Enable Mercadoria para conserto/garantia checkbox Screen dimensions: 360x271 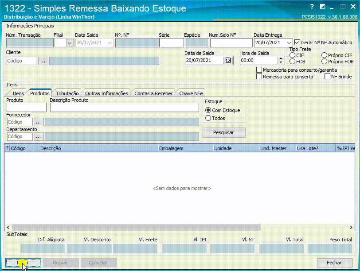[x=259, y=70]
